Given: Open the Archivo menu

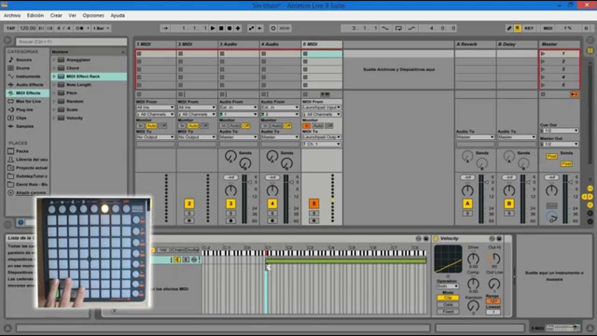Looking at the screenshot, I should click(12, 15).
